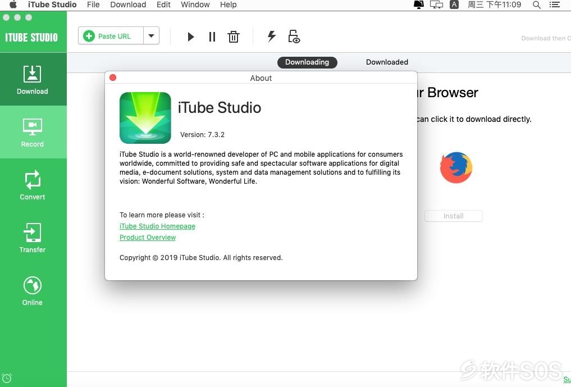This screenshot has width=571, height=387.
Task: Switch to the Downloaded tab
Action: coord(387,62)
